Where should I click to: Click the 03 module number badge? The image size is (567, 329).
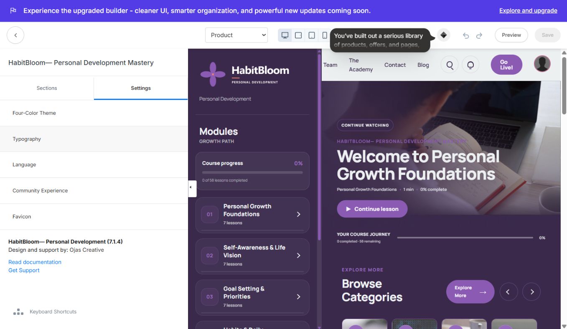tap(209, 297)
